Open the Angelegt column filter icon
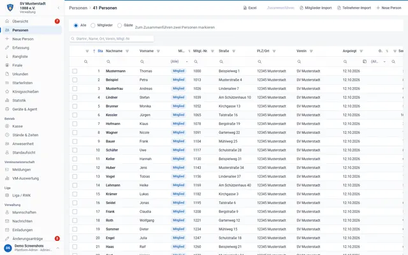 [x=361, y=51]
